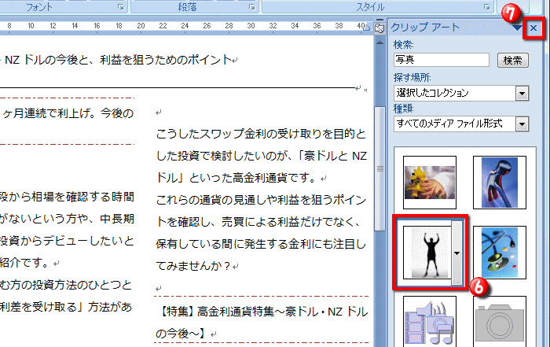Close the Clip Art task pane

point(533,28)
